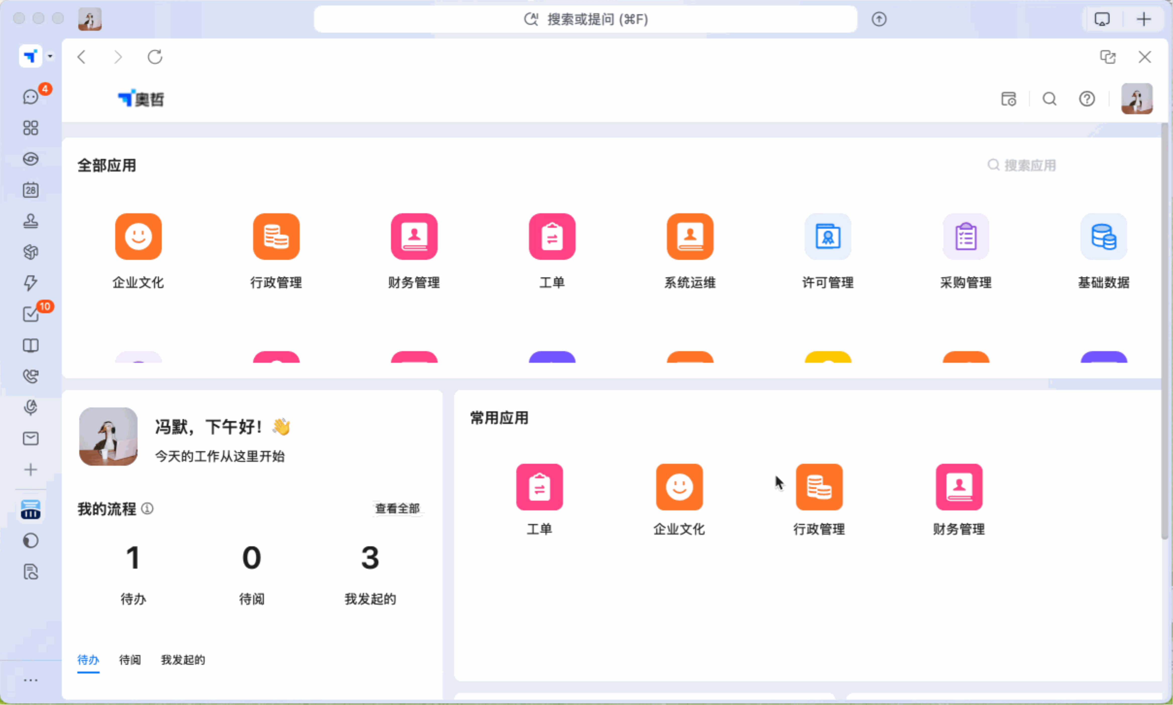The width and height of the screenshot is (1173, 705).
Task: Open the 基础数据 app icon
Action: (1103, 237)
